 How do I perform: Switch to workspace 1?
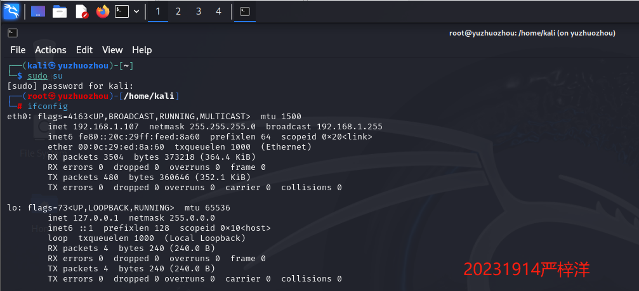point(158,11)
